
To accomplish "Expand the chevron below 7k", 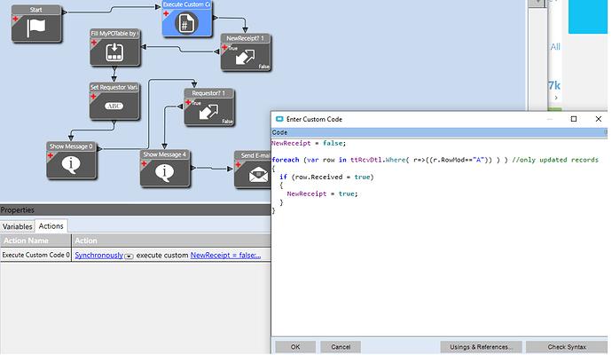I will pos(556,98).
